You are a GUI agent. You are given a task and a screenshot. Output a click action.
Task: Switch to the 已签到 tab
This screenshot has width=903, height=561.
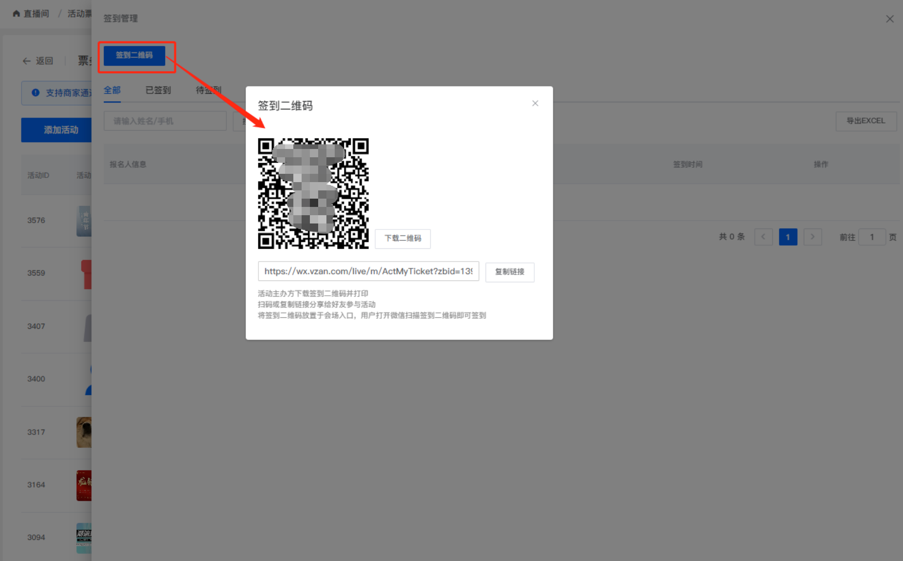coord(158,90)
